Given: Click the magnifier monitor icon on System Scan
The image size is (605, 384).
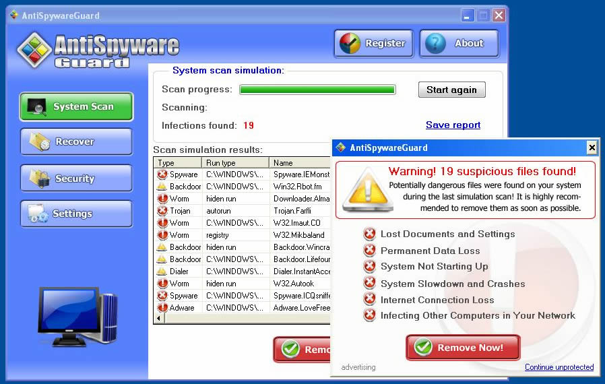Looking at the screenshot, I should click(37, 107).
